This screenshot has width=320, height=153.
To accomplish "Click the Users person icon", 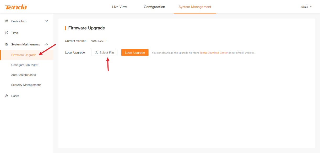I will [x=7, y=96].
